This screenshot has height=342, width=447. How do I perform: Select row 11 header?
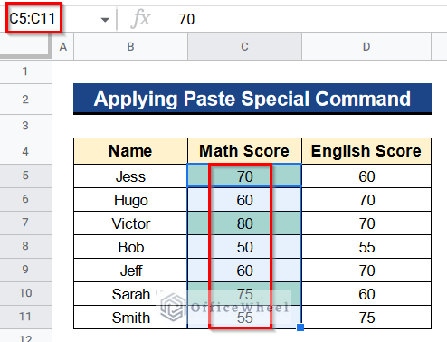point(25,317)
